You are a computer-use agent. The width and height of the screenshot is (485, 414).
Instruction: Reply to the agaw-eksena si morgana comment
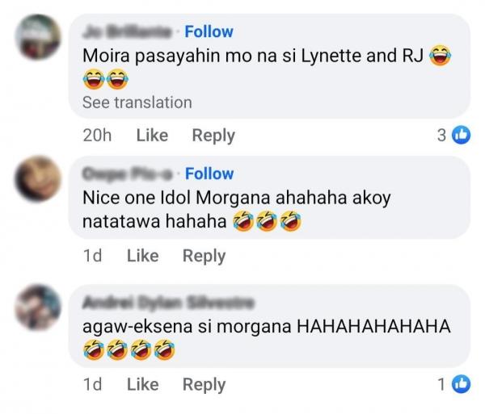[204, 385]
